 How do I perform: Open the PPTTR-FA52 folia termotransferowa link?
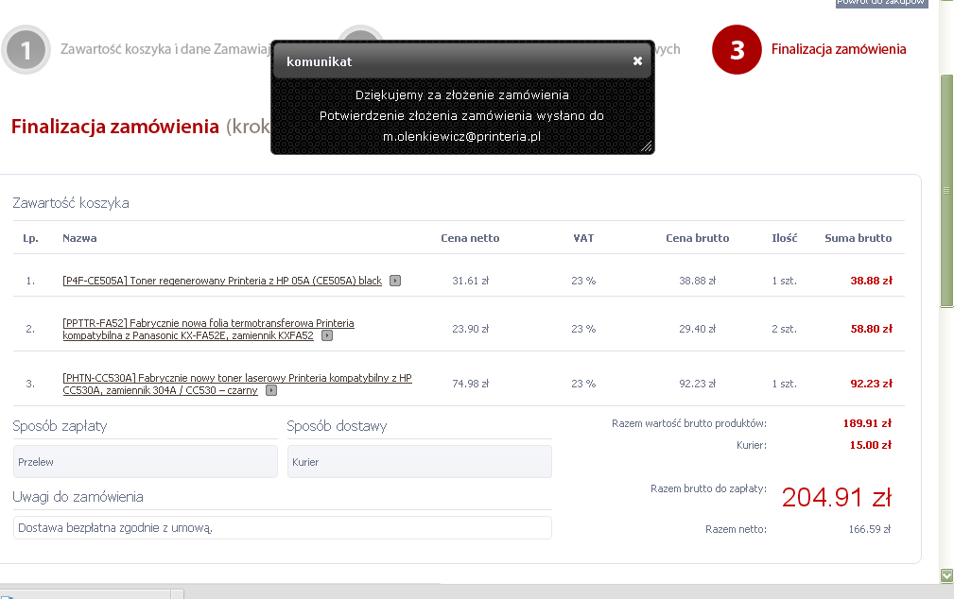point(208,329)
